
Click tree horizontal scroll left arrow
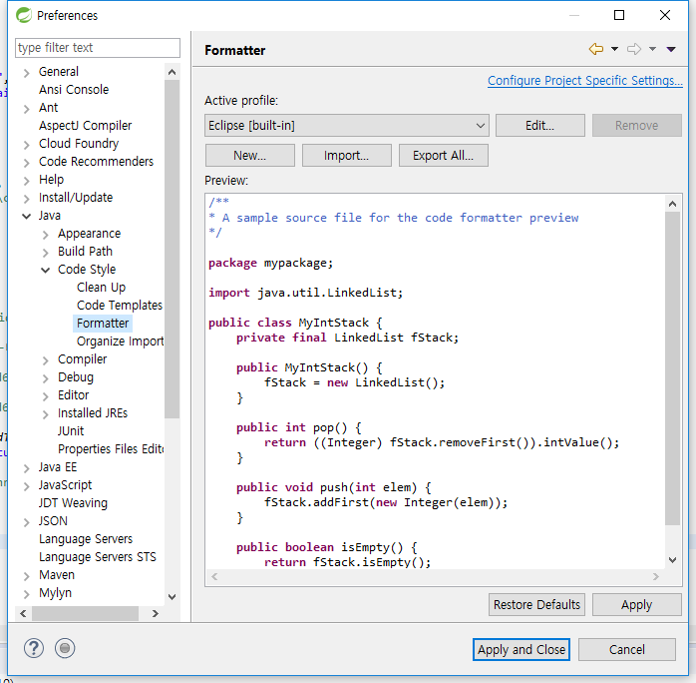(23, 614)
